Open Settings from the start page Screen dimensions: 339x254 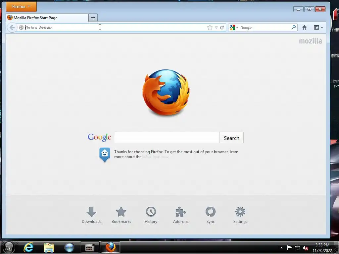coord(240,215)
